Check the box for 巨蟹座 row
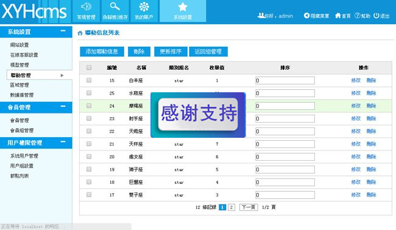Screen dimensions: 396x230 (x=89, y=182)
